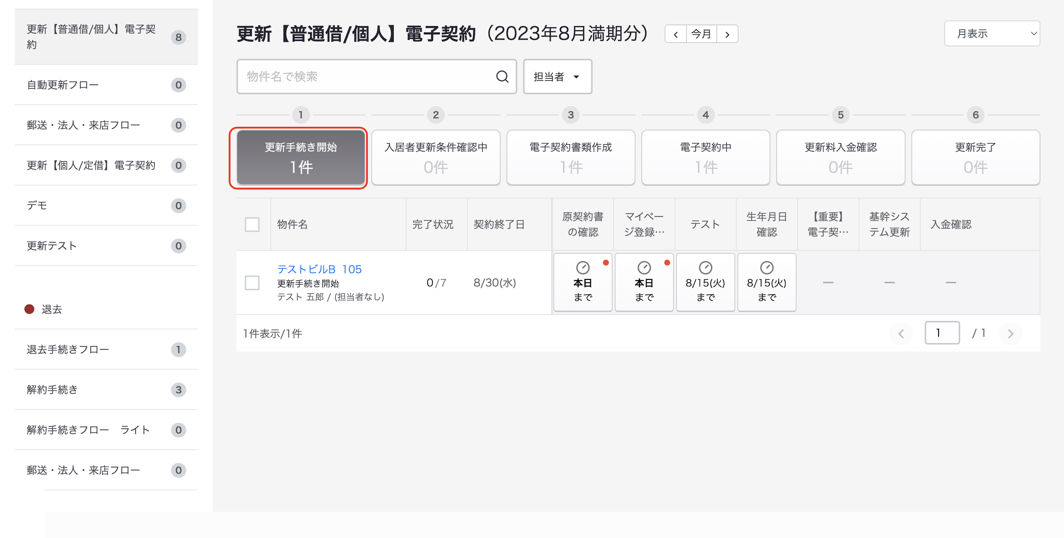This screenshot has height=538, width=1064.
Task: Select 更新完了 step card
Action: pos(975,158)
